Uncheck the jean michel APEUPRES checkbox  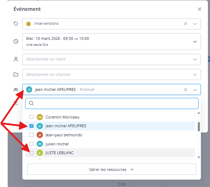click(x=31, y=126)
